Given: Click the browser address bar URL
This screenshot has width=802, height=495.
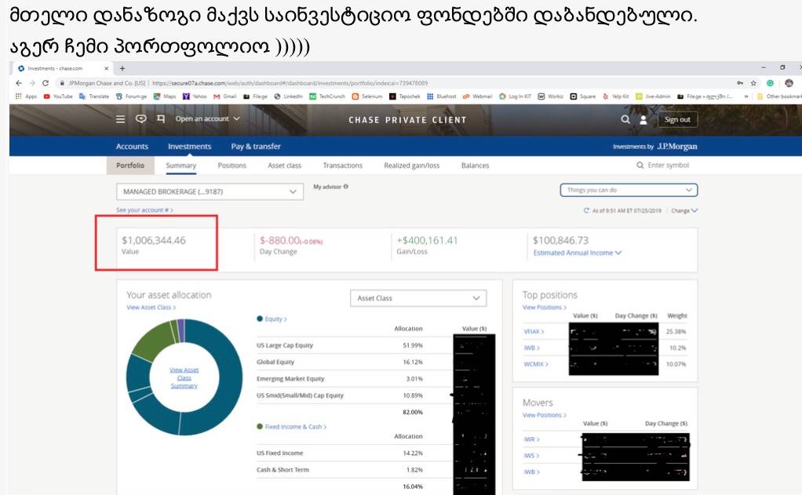Looking at the screenshot, I should point(290,83).
